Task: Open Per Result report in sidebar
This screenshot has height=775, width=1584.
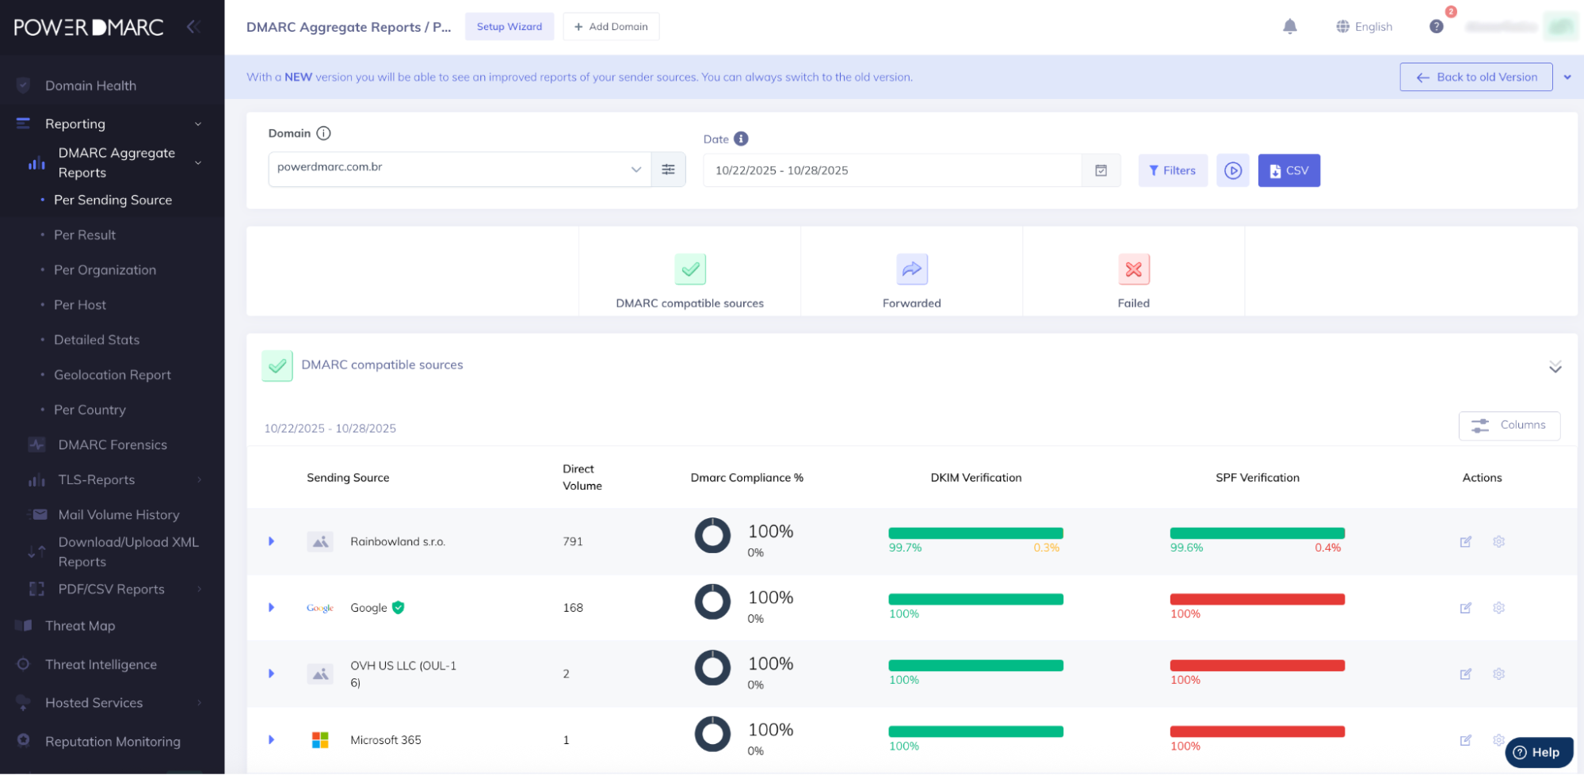Action: [85, 235]
